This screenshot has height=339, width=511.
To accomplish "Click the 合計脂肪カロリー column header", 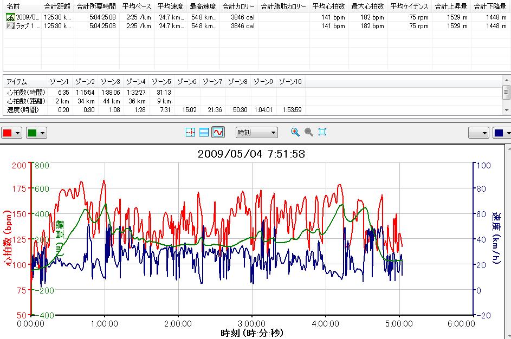I will [x=283, y=6].
